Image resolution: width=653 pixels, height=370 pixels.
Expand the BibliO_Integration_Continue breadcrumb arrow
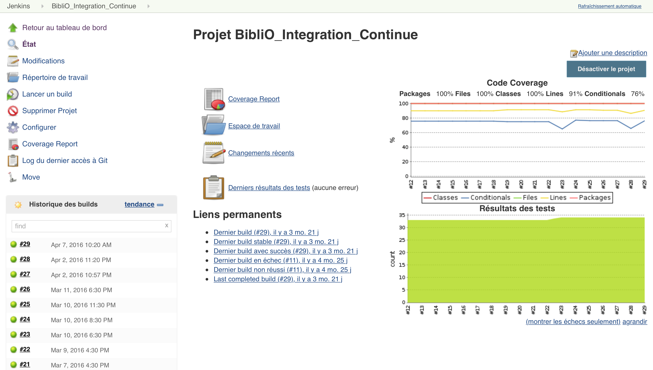tap(148, 6)
